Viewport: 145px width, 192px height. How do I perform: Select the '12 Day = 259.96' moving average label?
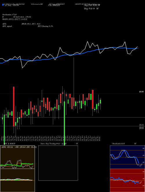[x=12, y=5]
